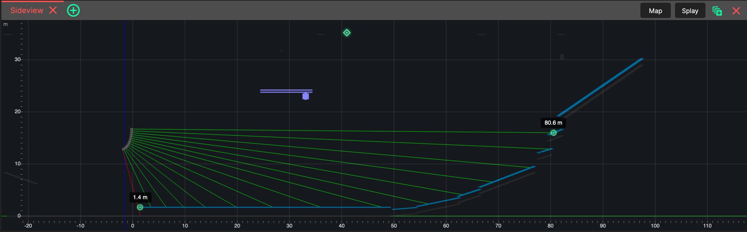This screenshot has width=747, height=232.
Task: Switch to the Splay view
Action: 690,11
